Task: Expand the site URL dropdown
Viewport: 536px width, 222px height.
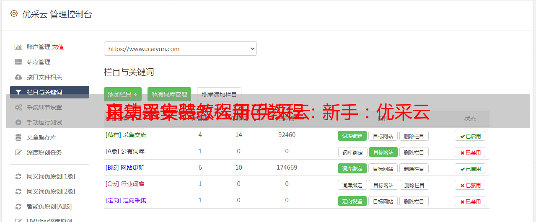Action: pos(180,49)
